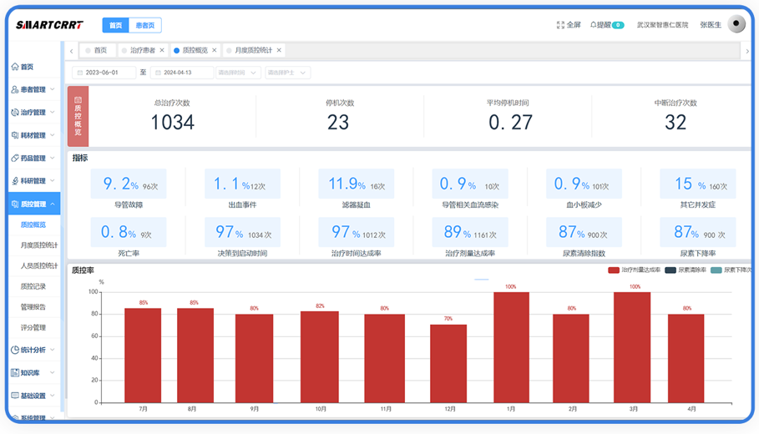759x434 pixels.
Task: Close the 质控概览 tab
Action: click(215, 50)
